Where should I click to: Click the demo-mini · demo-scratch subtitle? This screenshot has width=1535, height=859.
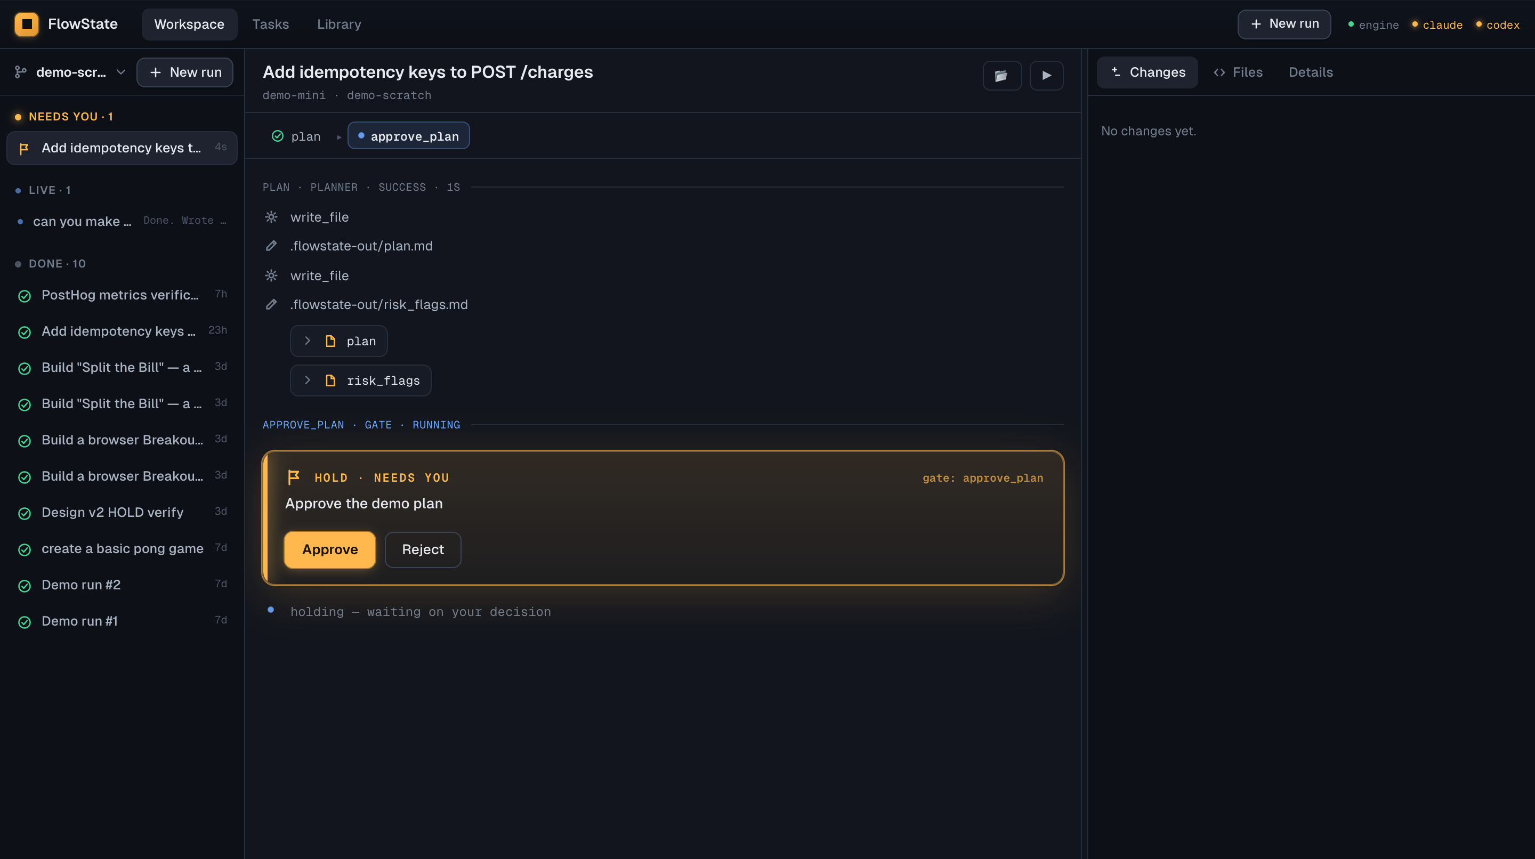(347, 95)
